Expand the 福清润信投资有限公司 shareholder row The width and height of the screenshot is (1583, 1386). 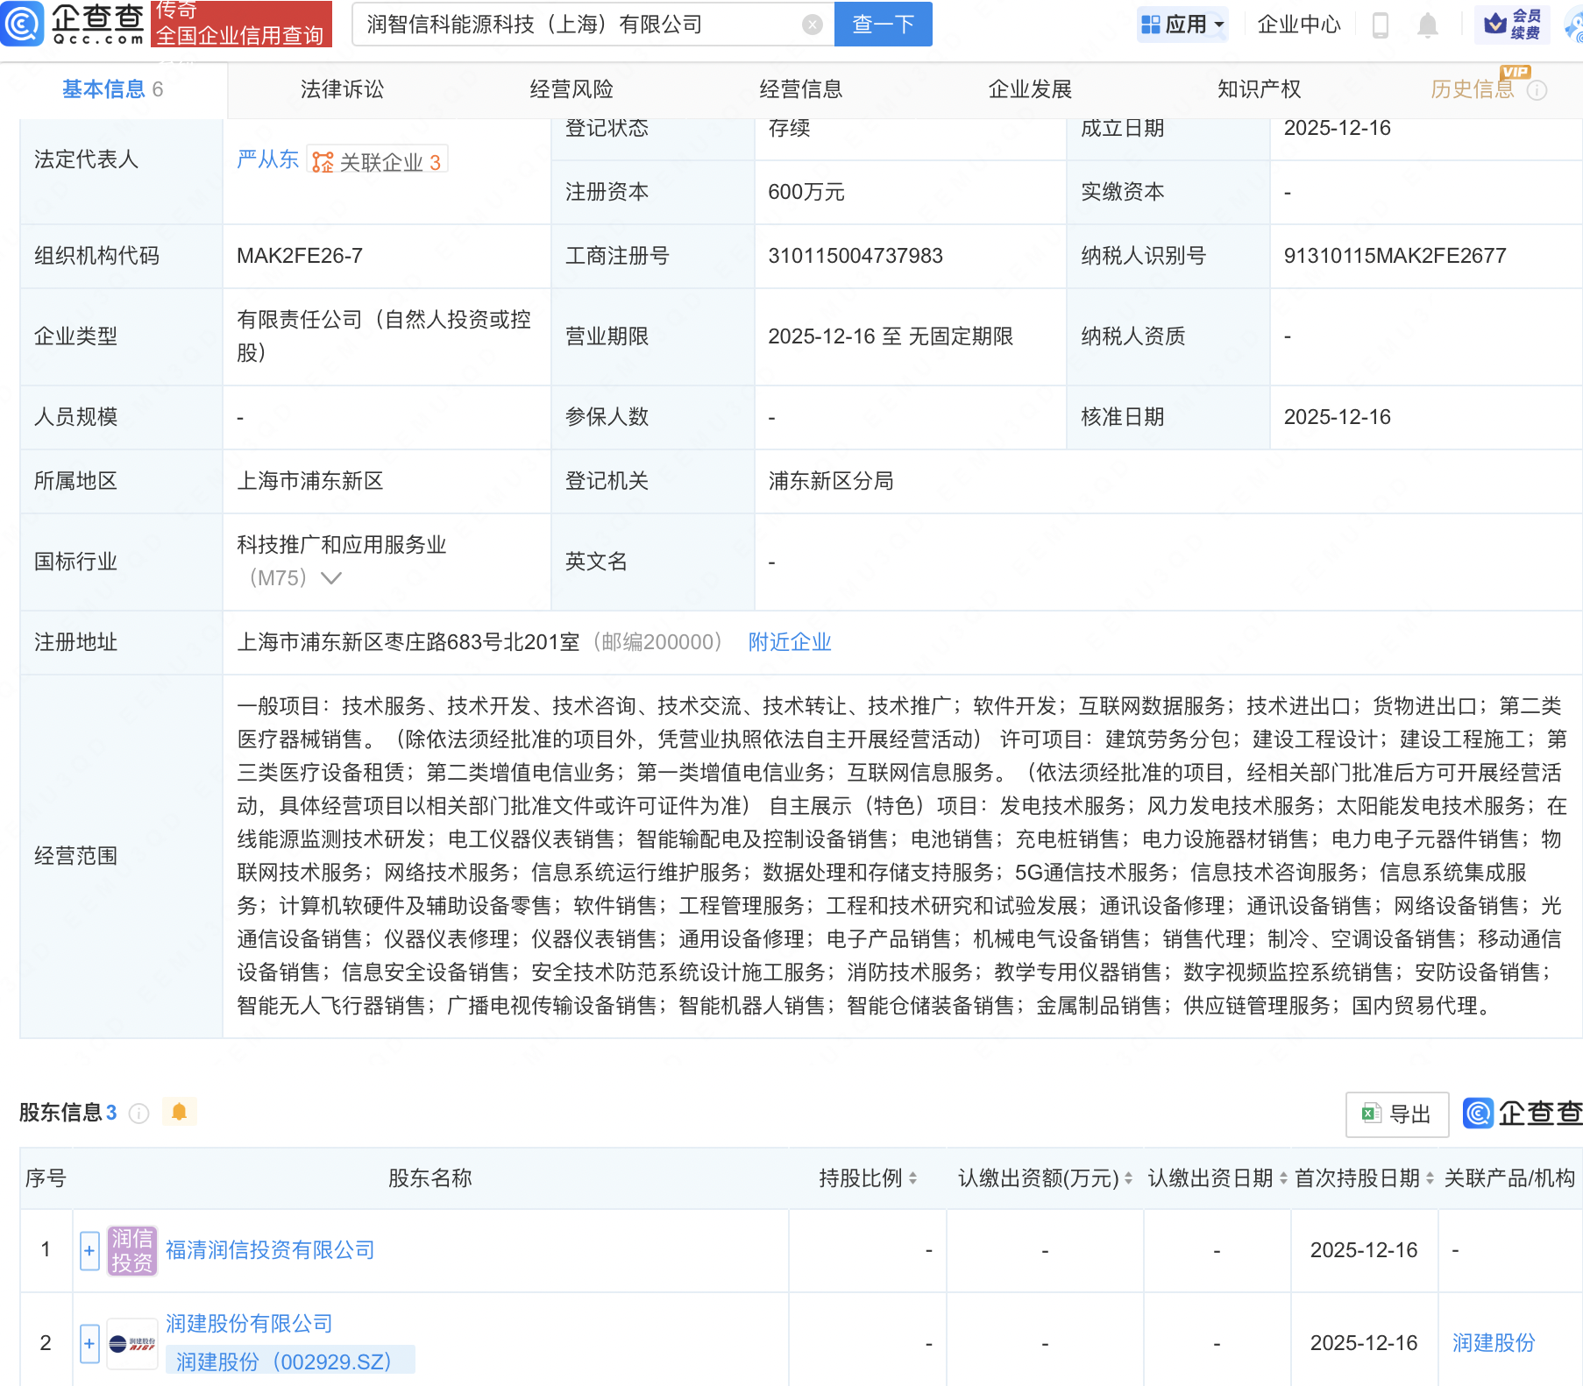tap(89, 1250)
